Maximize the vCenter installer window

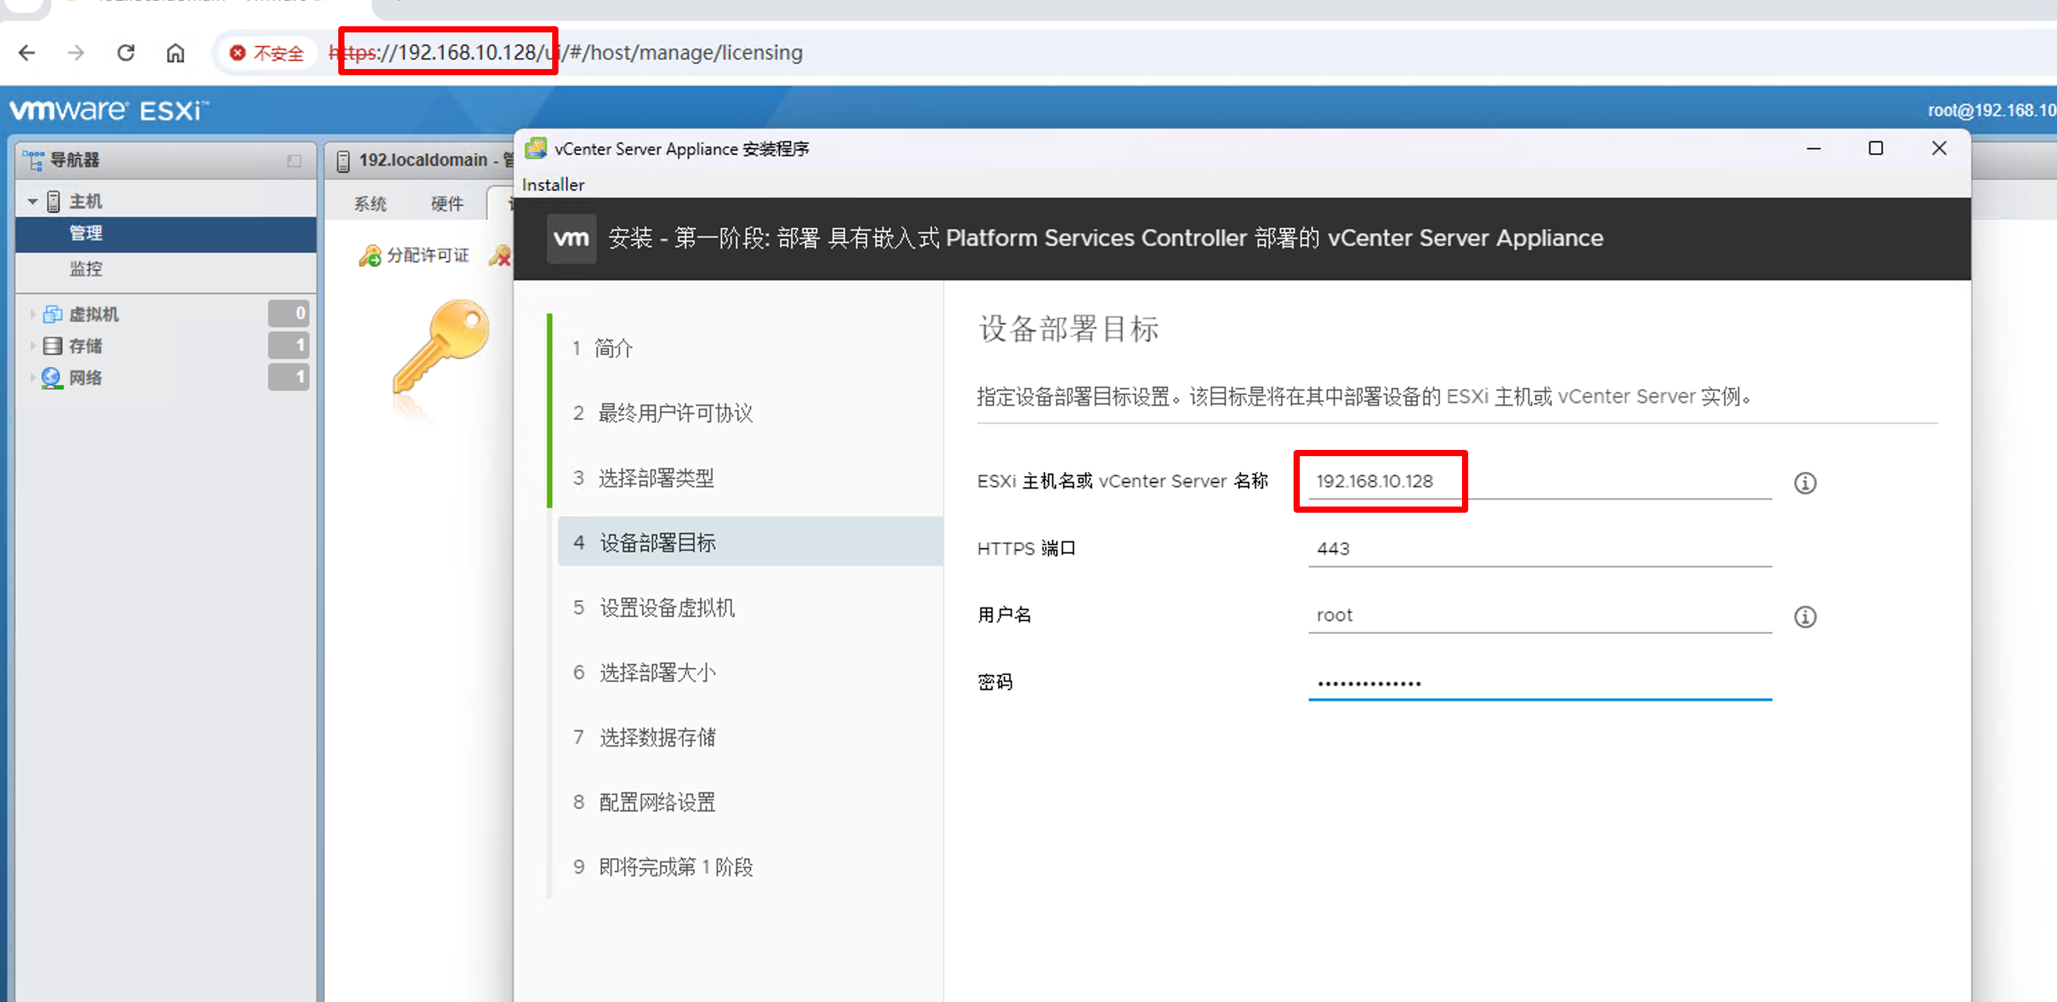(1875, 148)
